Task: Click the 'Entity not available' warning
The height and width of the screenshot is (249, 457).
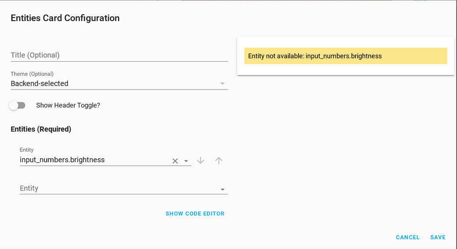Action: point(345,56)
